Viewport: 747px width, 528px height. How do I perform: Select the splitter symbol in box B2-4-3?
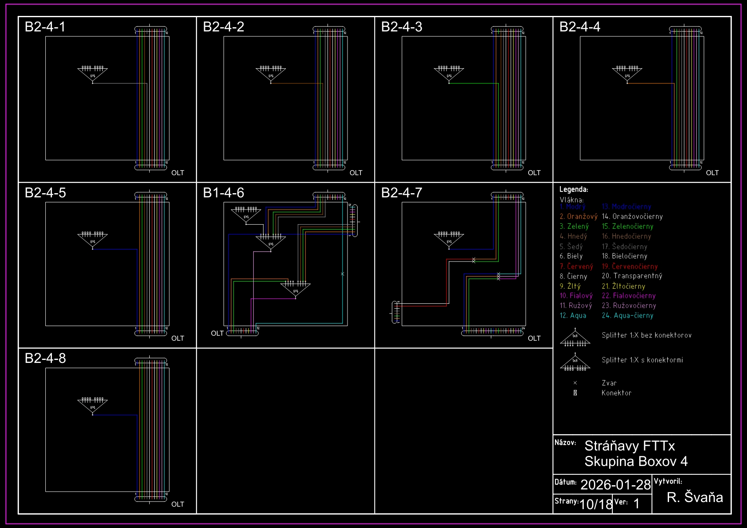pos(449,74)
